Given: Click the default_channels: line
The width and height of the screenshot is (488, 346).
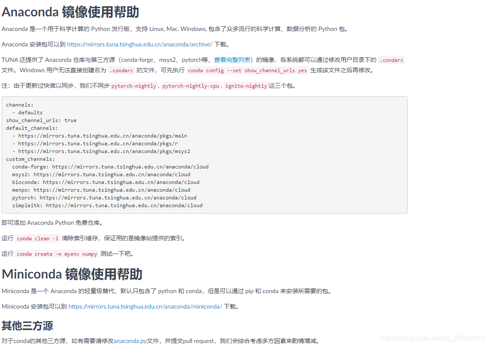Looking at the screenshot, I should (x=32, y=128).
